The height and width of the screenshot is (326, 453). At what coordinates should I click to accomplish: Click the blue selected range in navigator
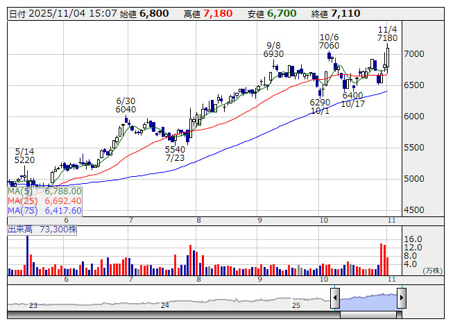pyautogui.click(x=368, y=301)
